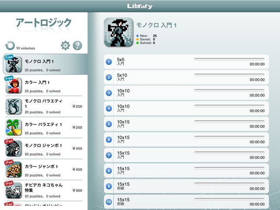
Task: Buy カラー バラエティ 1 via its ¥250 price
Action: [x=77, y=127]
